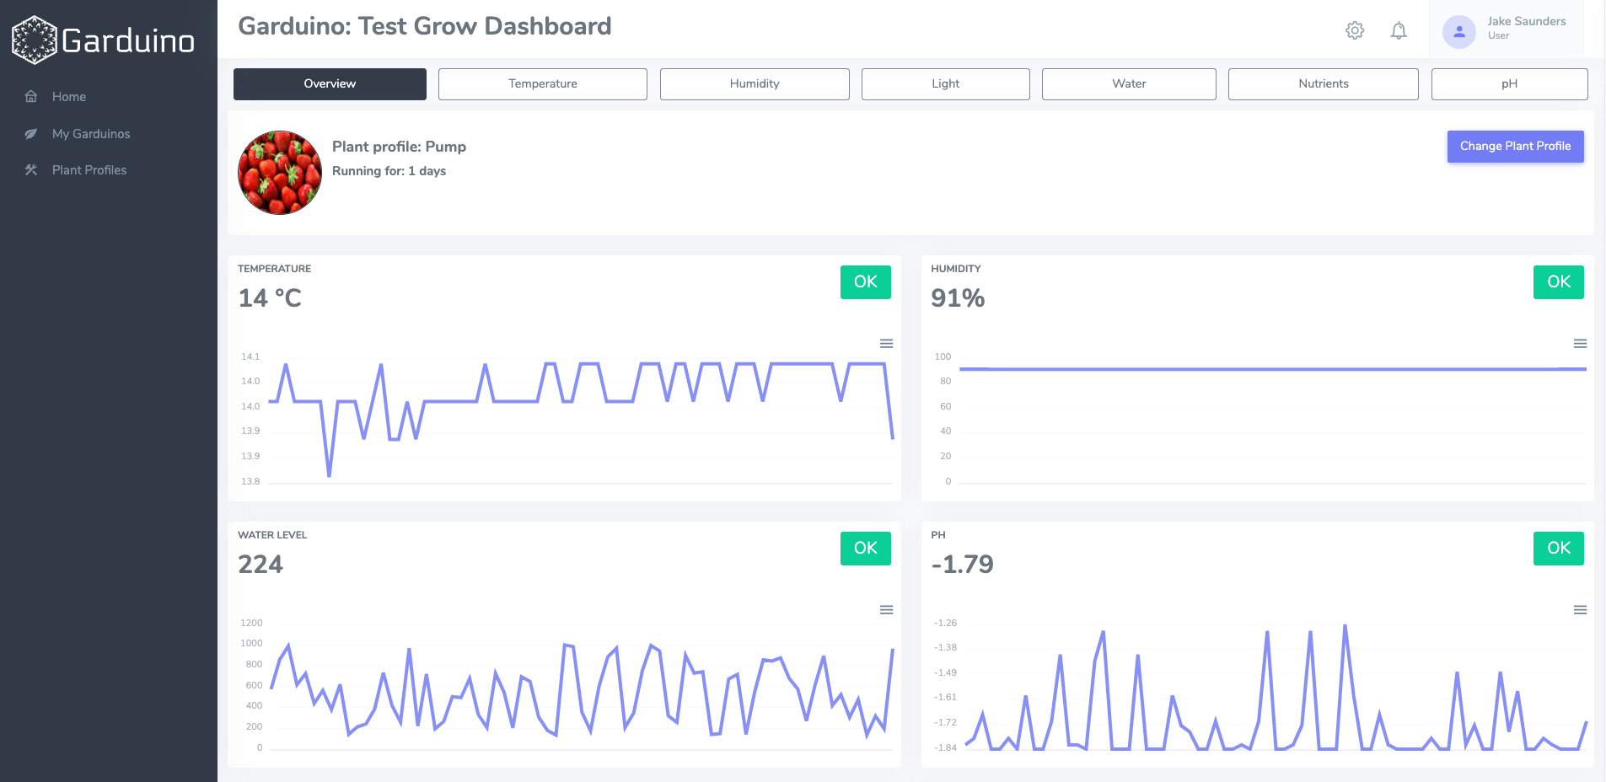Click the Garduino logo
Image resolution: width=1606 pixels, height=782 pixels.
click(103, 40)
